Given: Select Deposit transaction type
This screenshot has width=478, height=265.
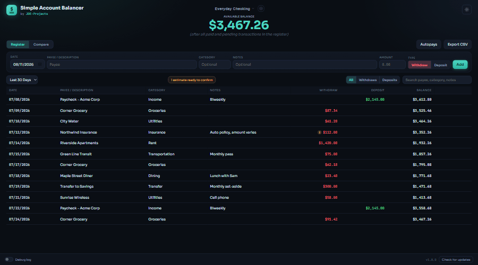Looking at the screenshot, I should pos(440,65).
